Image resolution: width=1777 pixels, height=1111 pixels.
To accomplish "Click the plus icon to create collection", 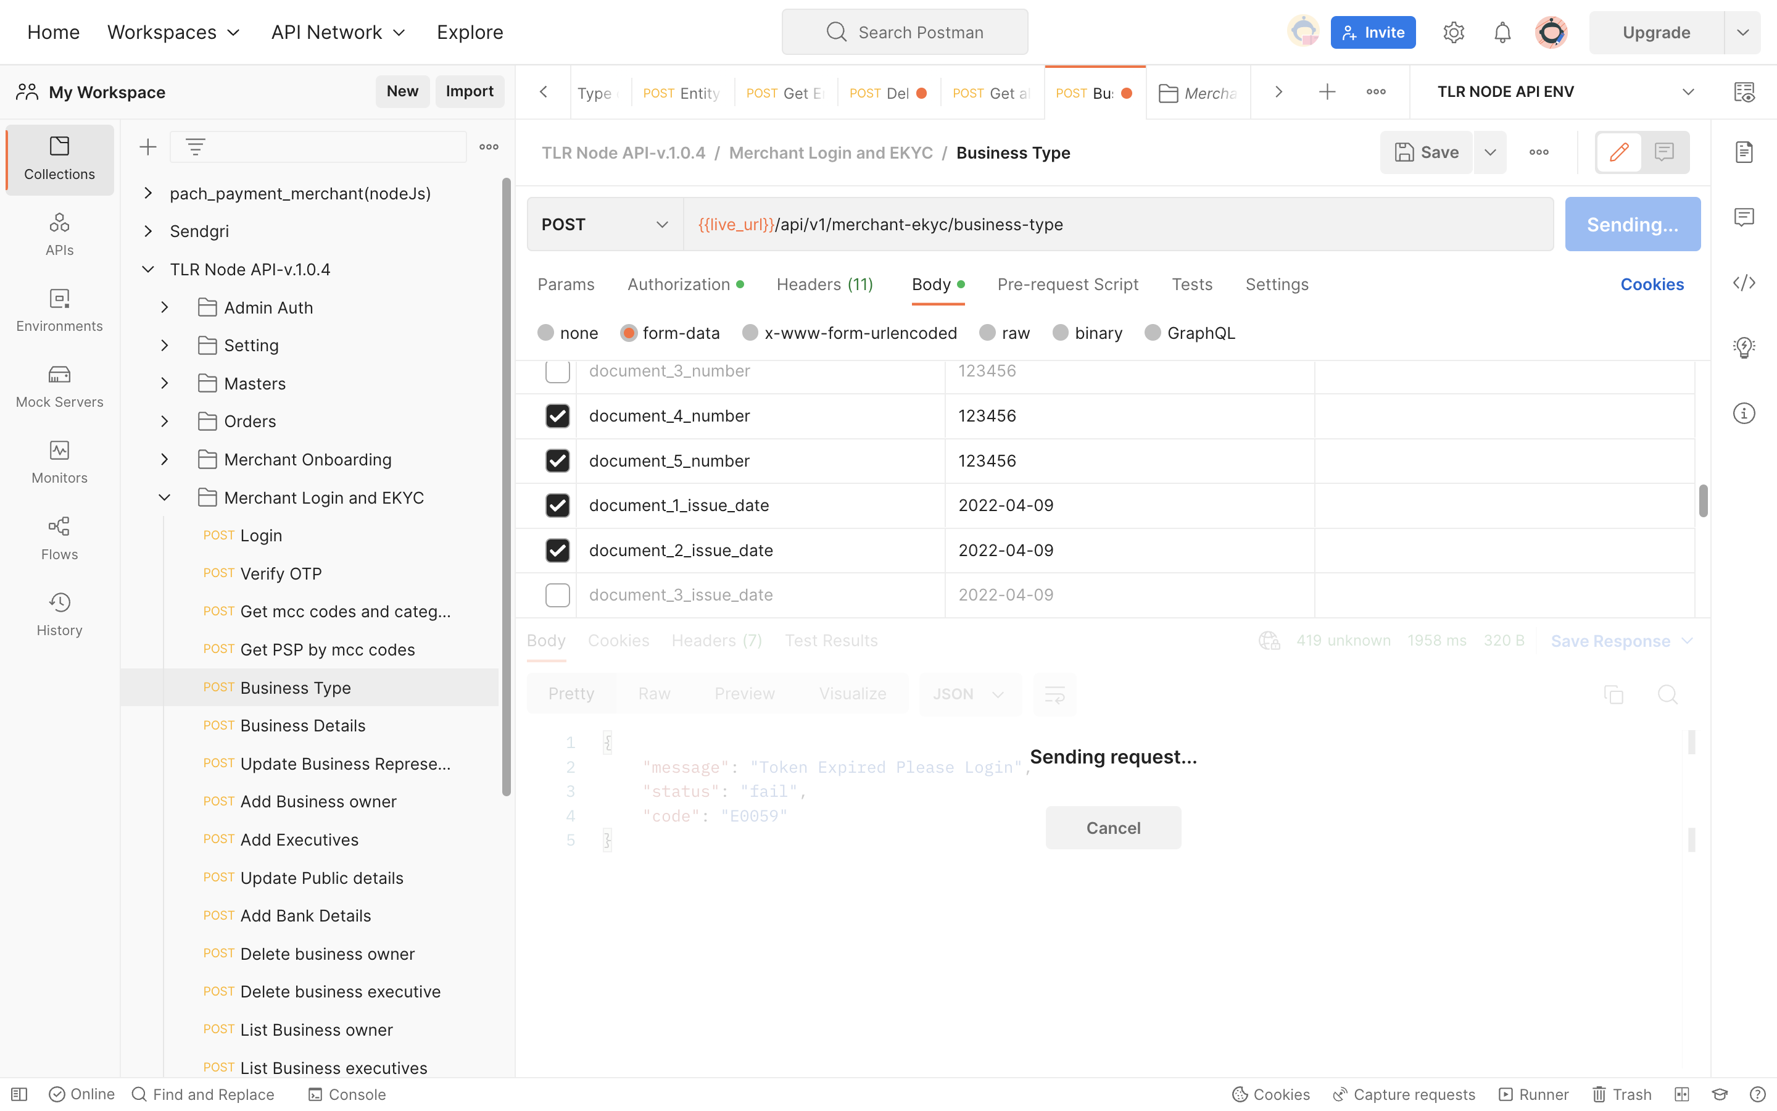I will click(147, 147).
